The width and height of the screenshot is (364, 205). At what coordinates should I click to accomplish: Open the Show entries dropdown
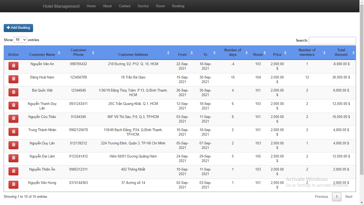pos(20,40)
